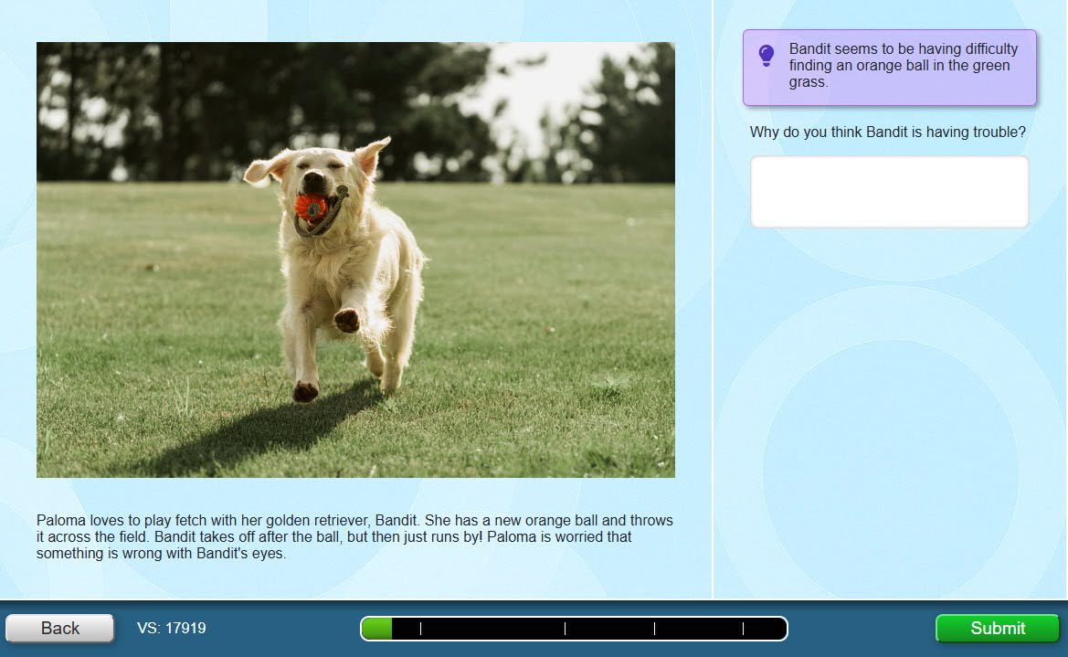This screenshot has width=1068, height=657.
Task: Click the story paragraph about Paloma
Action: tap(354, 536)
